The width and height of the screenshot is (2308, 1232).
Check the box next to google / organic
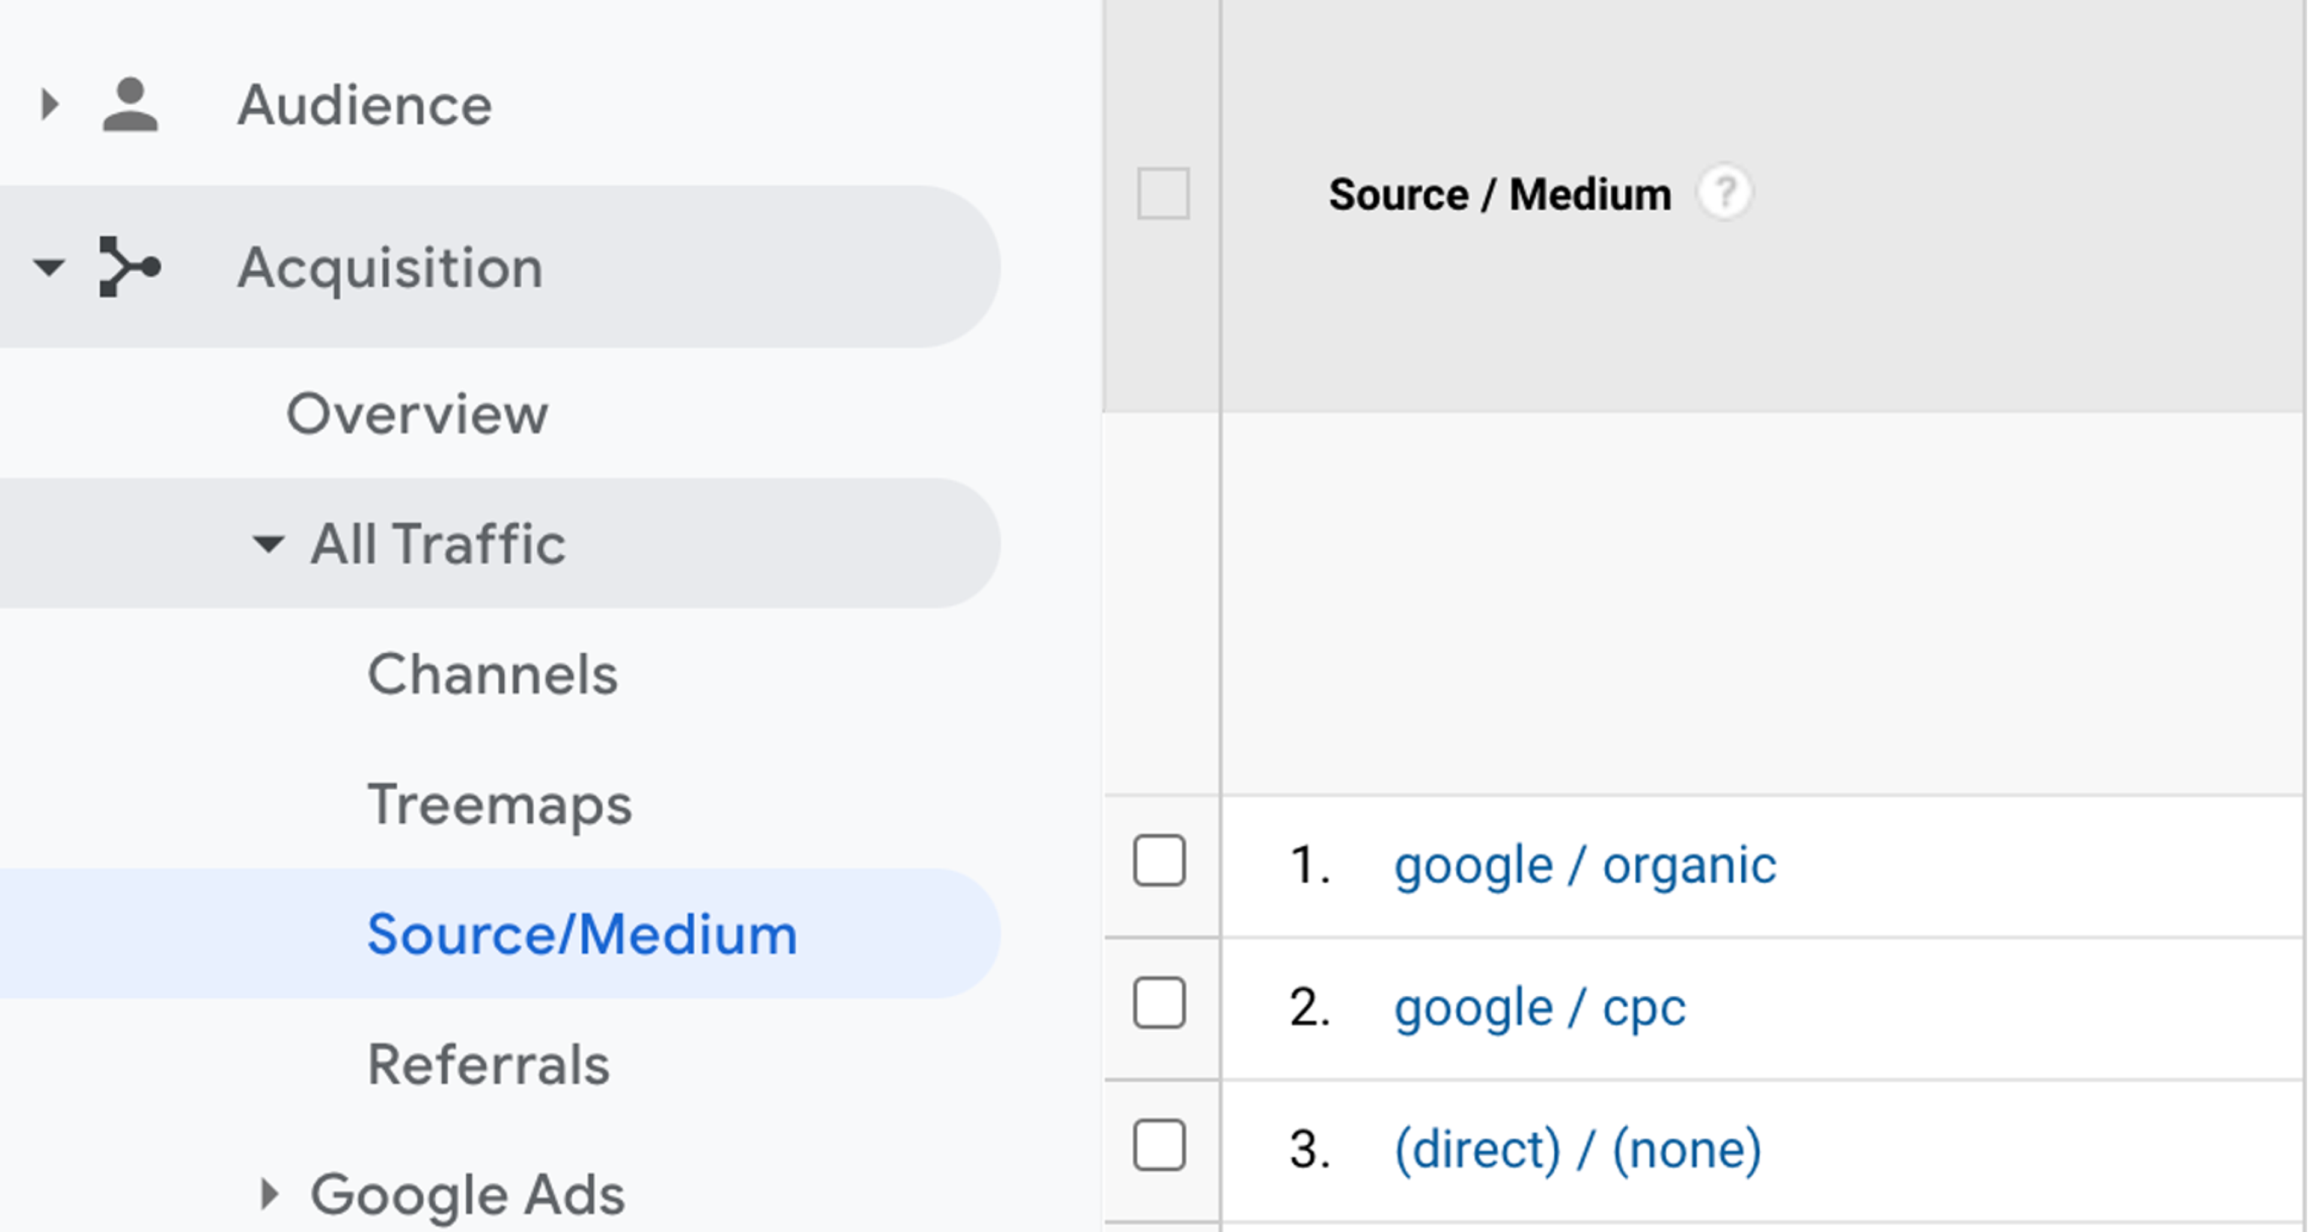pyautogui.click(x=1161, y=863)
